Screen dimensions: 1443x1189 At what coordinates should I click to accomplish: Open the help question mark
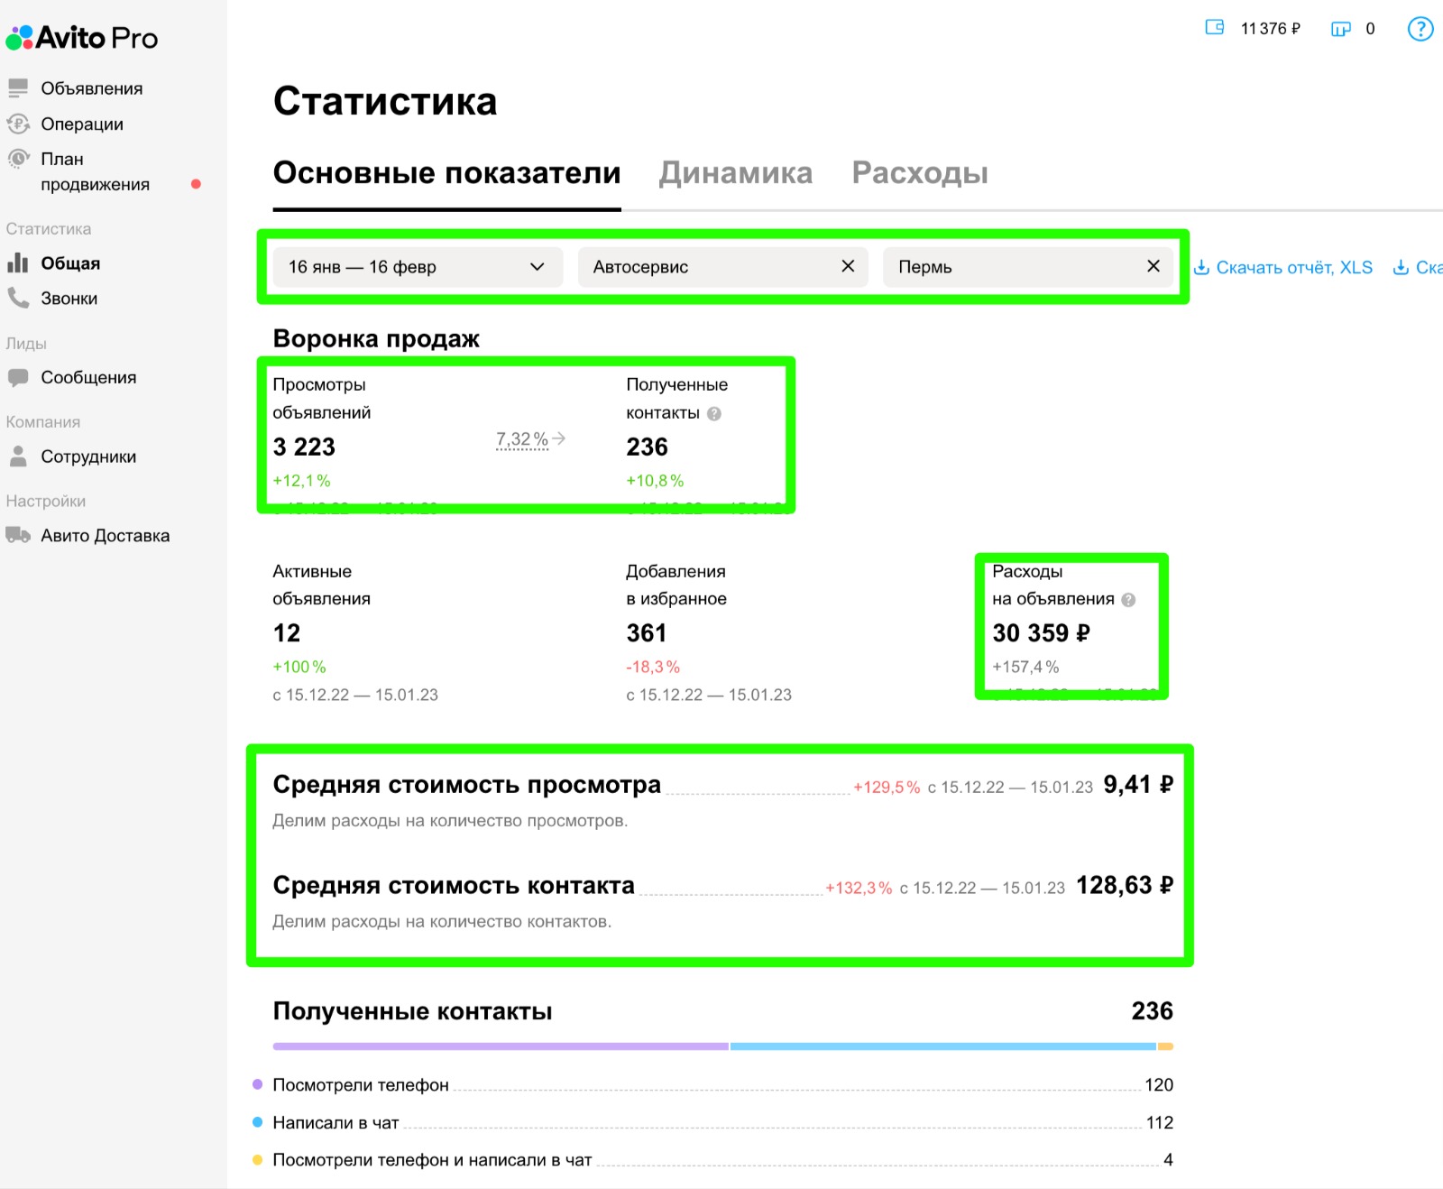pos(1420,29)
